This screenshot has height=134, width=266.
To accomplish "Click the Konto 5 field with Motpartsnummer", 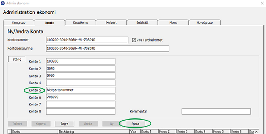I will tap(80, 90).
